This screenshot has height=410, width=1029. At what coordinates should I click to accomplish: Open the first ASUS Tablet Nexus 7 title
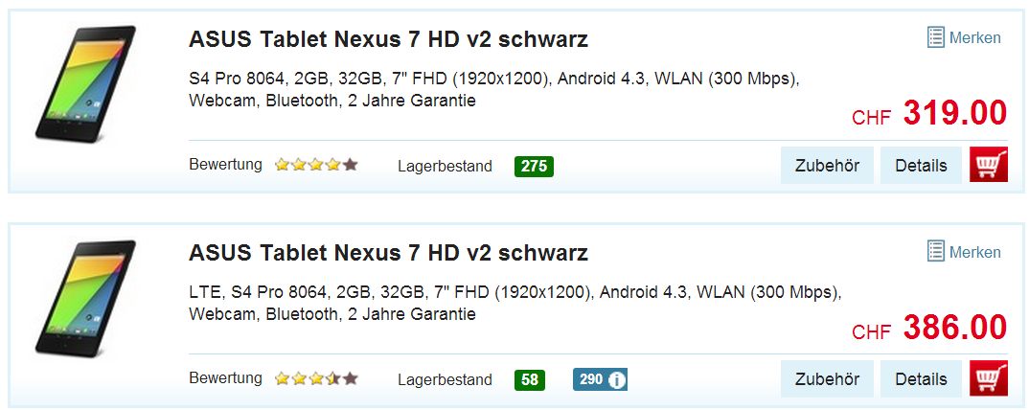click(x=388, y=40)
